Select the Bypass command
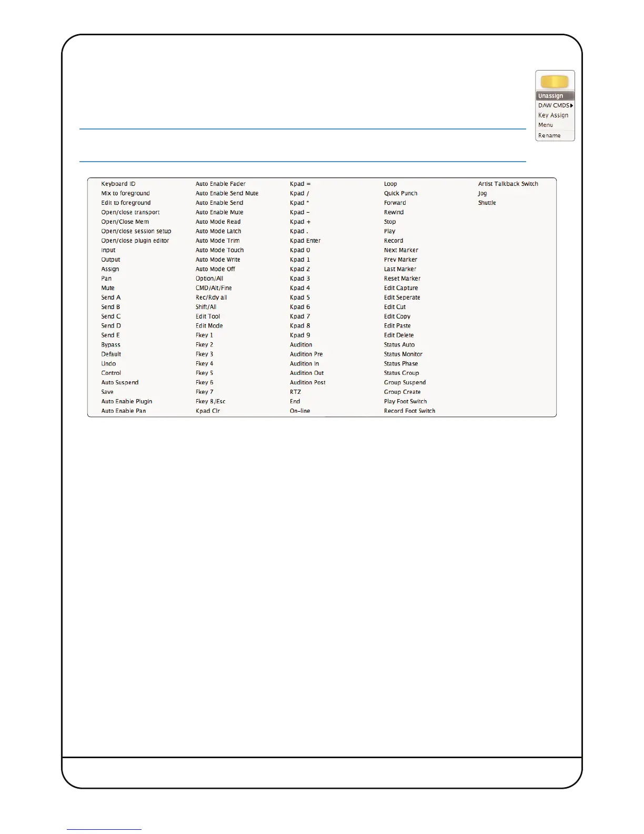Viewport: 644px width, 834px height. (110, 345)
